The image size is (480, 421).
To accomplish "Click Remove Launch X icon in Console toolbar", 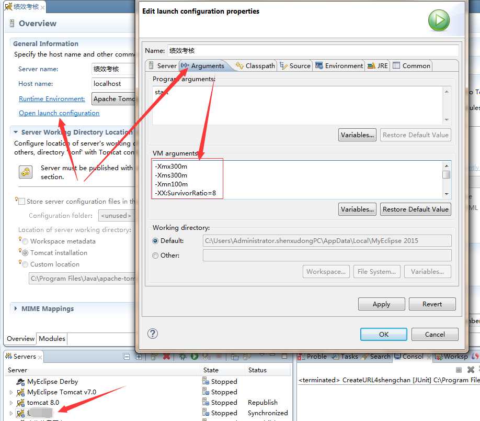I will (x=471, y=370).
